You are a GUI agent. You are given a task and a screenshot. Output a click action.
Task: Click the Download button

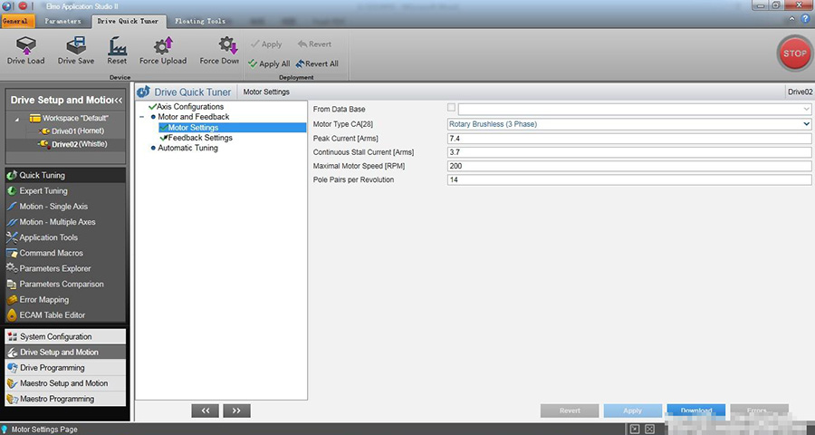[695, 411]
